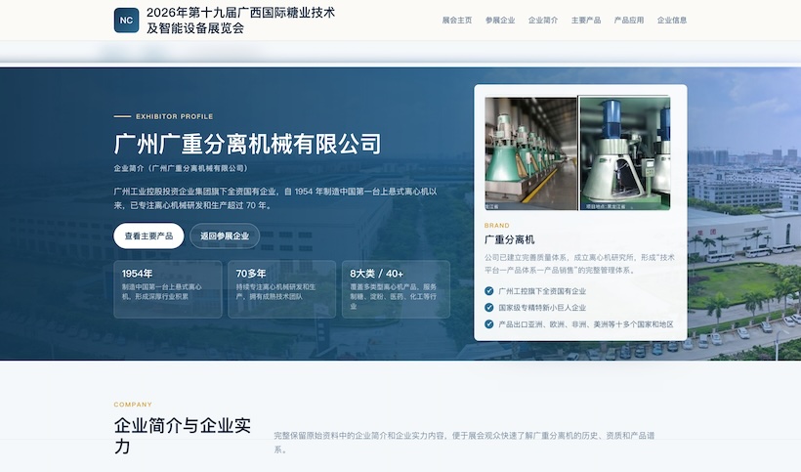This screenshot has width=801, height=472.
Task: Open the 1954年 stat card
Action: (x=168, y=289)
